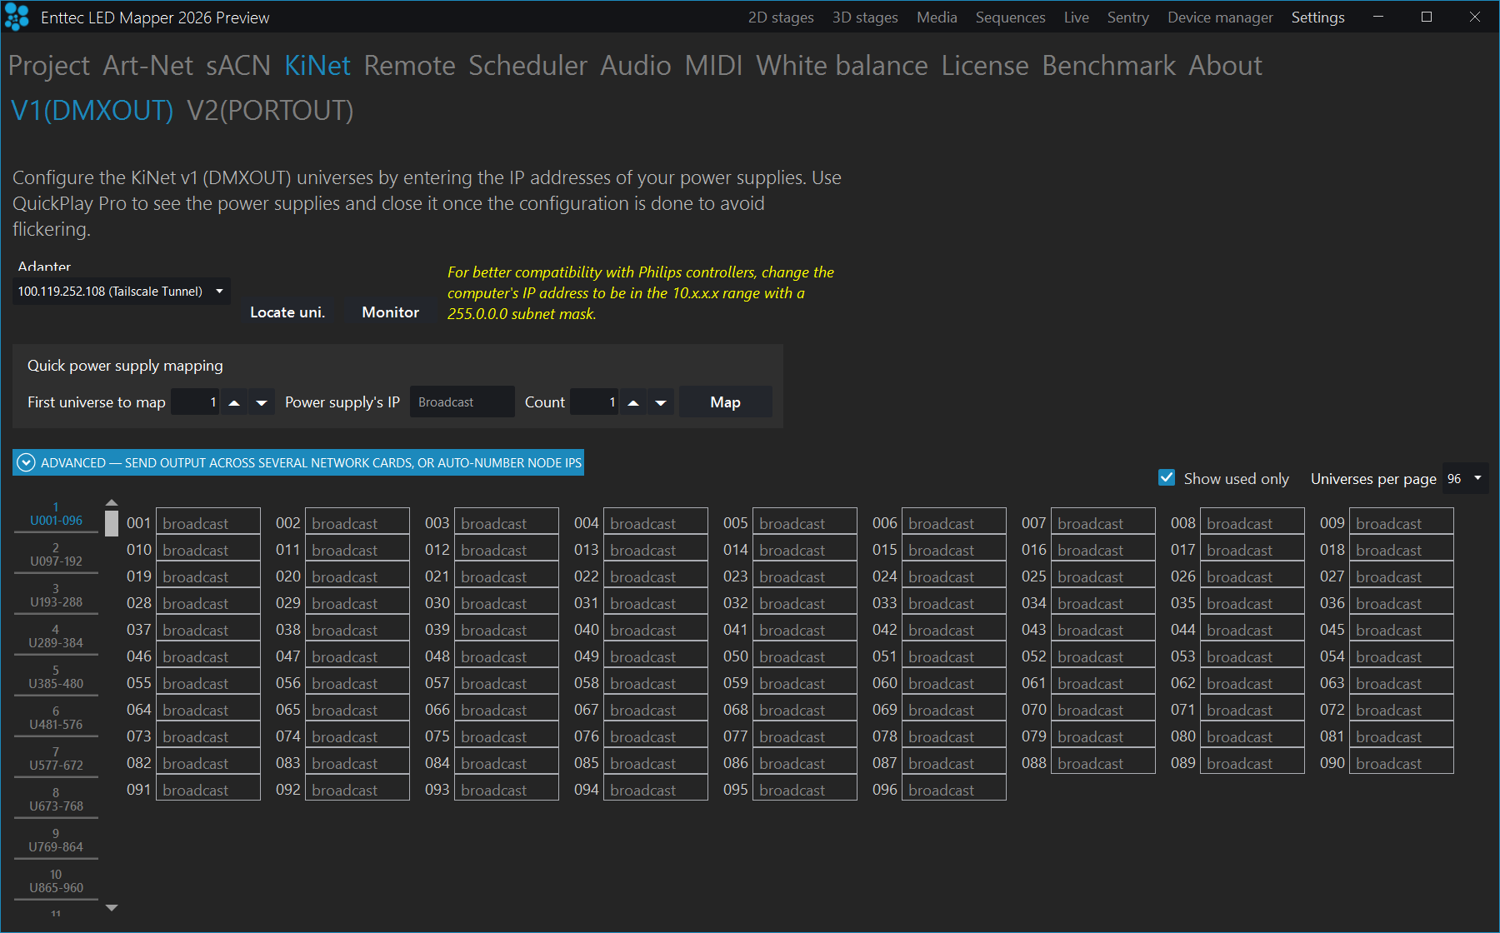Decrease First universe to map value
The width and height of the screenshot is (1500, 933).
pos(262,402)
